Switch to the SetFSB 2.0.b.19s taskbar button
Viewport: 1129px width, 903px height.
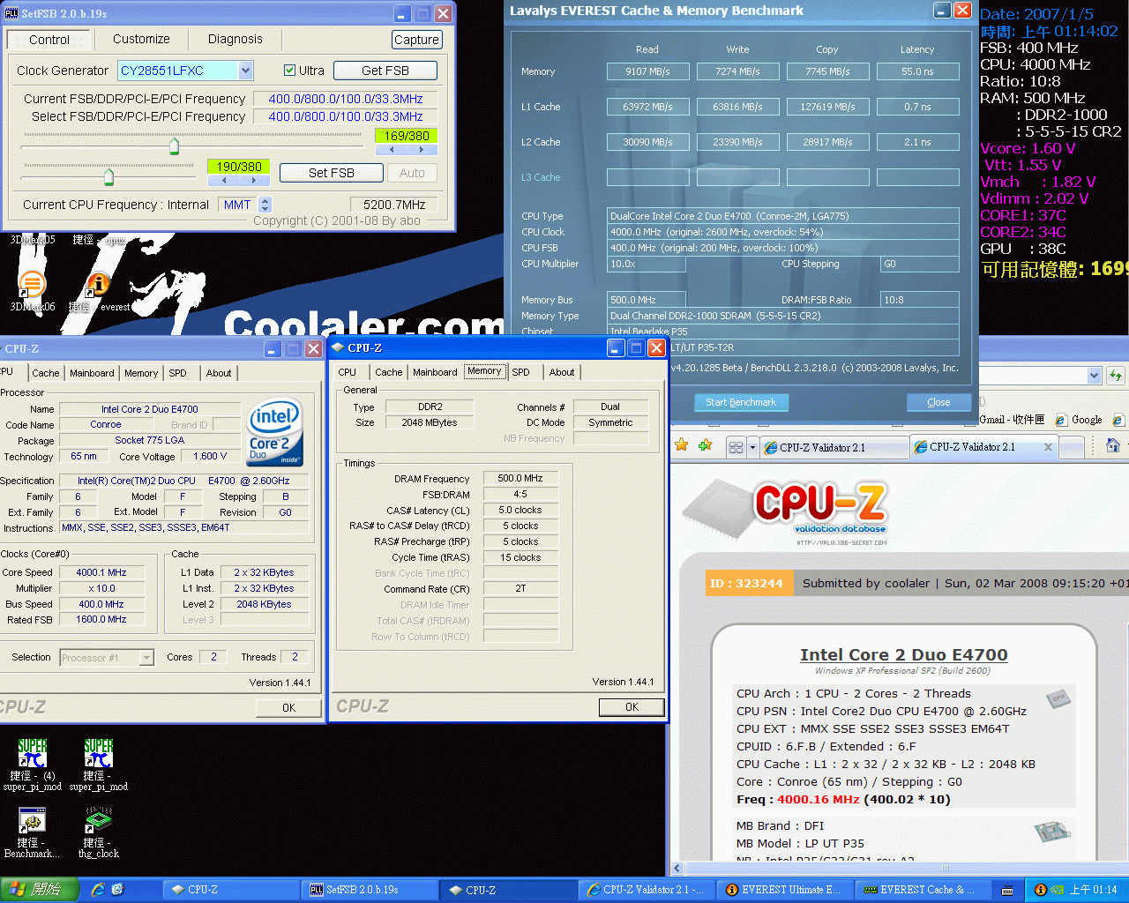369,890
